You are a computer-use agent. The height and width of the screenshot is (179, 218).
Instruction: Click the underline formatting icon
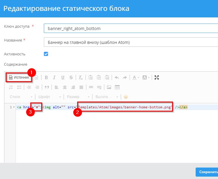(x=62, y=78)
